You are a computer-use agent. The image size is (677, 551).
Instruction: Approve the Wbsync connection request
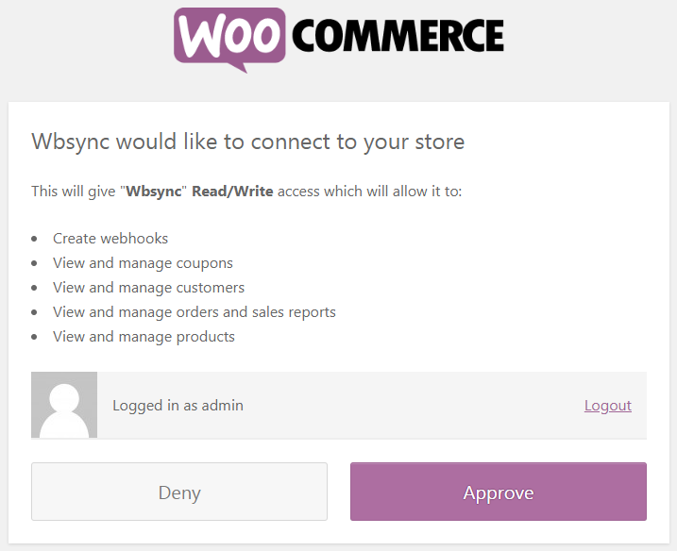tap(498, 492)
